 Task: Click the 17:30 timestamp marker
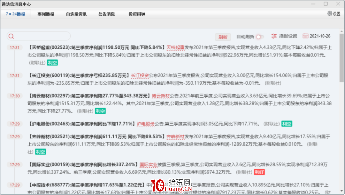point(14,96)
